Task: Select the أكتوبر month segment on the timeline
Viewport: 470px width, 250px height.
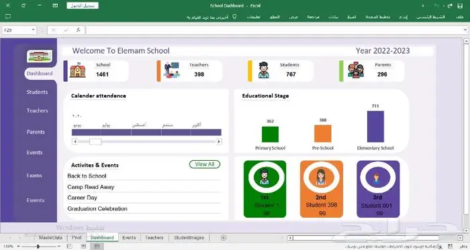Action: coord(206,132)
